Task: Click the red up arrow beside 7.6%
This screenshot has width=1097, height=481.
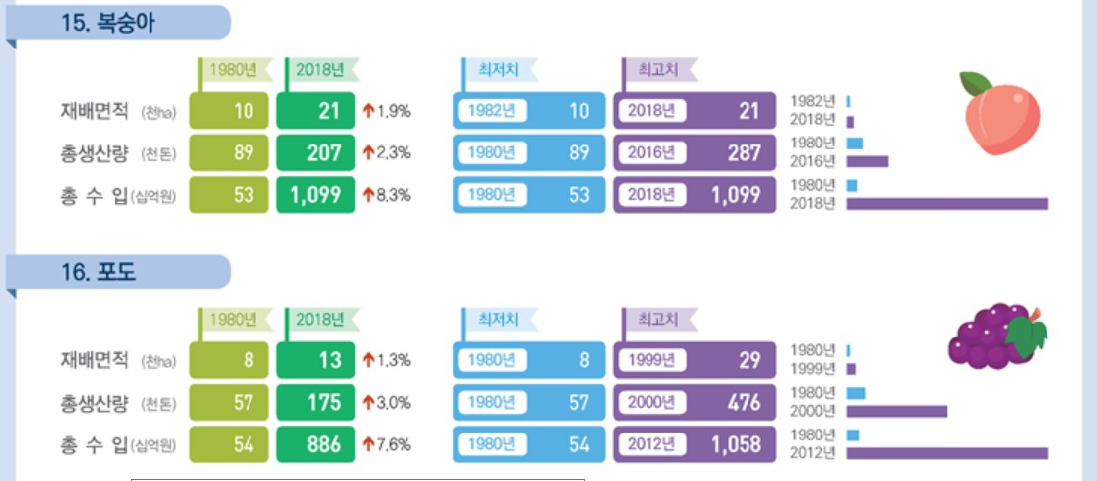Action: pyautogui.click(x=368, y=444)
